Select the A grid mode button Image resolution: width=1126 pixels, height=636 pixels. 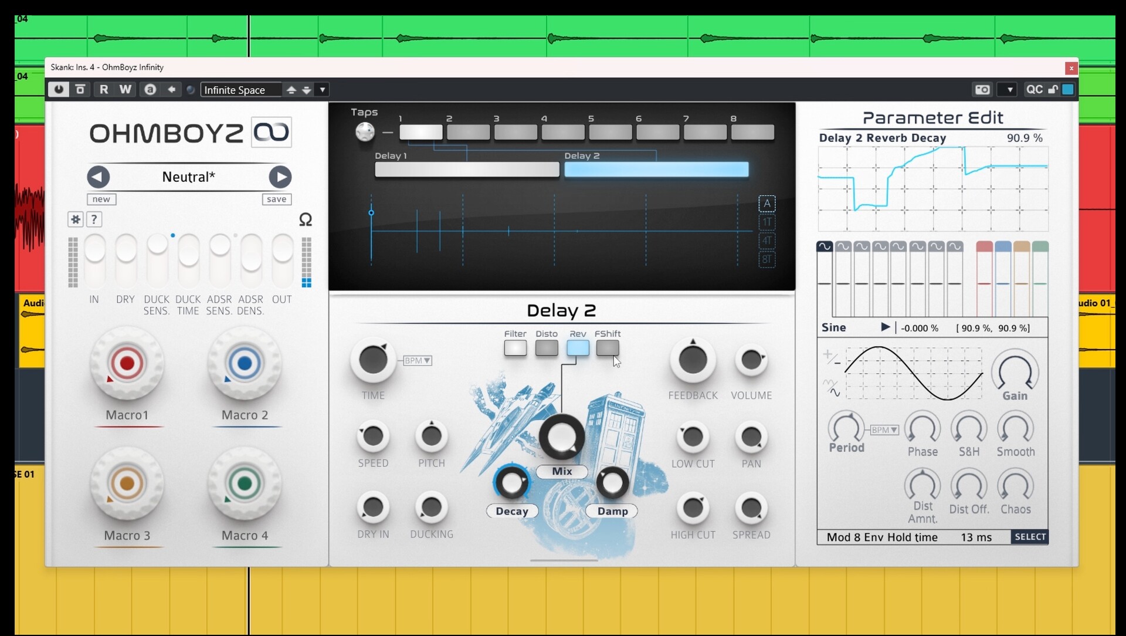767,204
